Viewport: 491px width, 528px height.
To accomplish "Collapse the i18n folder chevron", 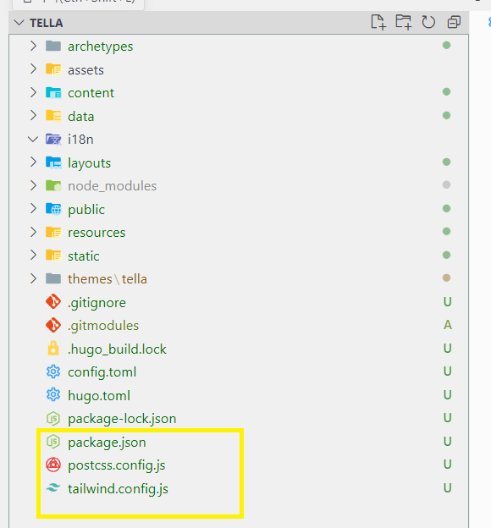I will point(33,139).
